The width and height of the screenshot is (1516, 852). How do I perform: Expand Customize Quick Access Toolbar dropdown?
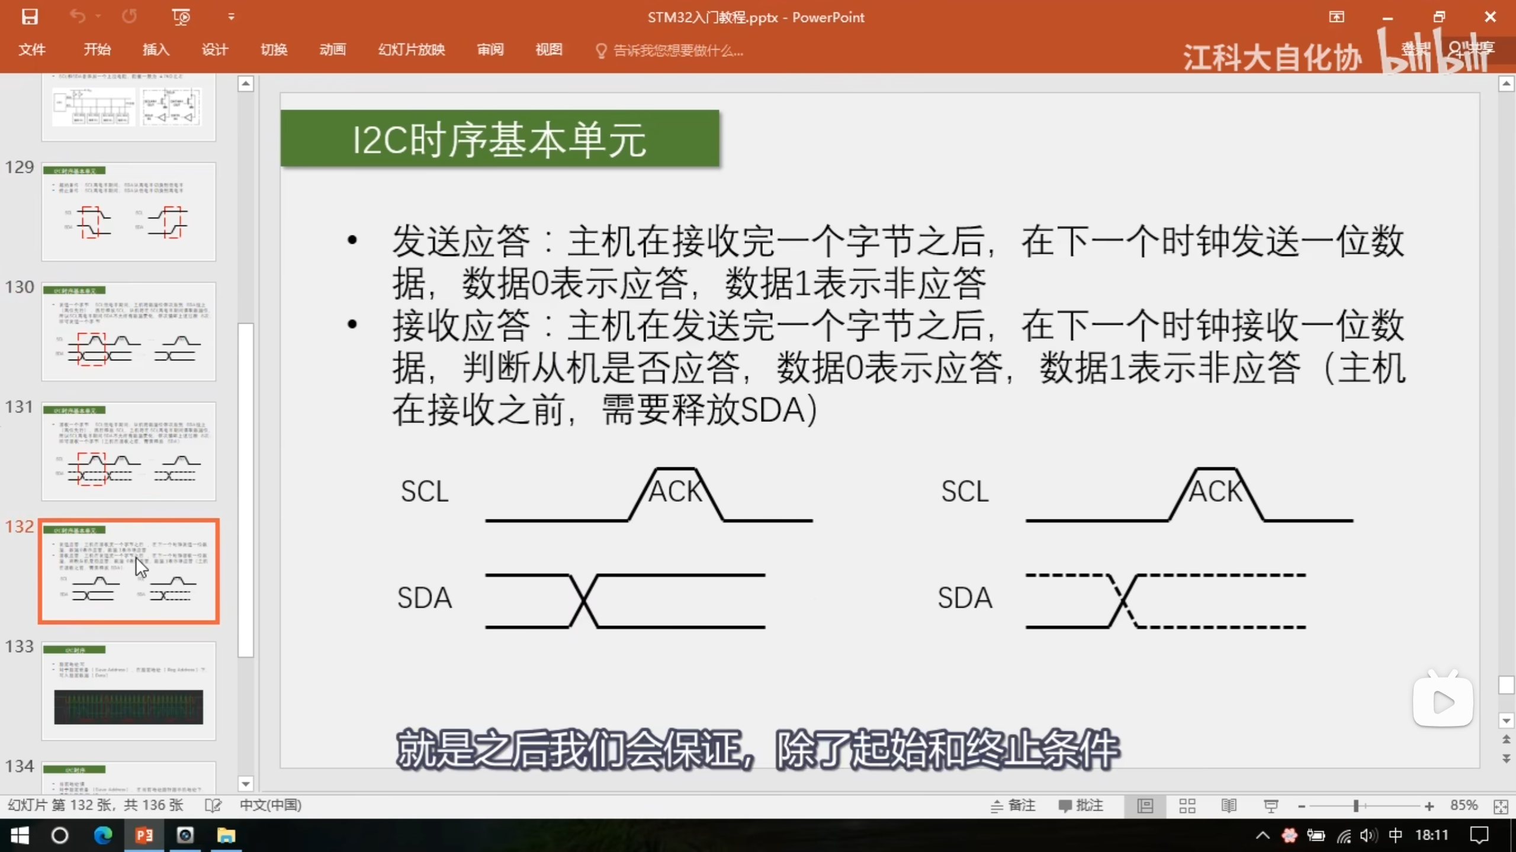click(x=231, y=17)
